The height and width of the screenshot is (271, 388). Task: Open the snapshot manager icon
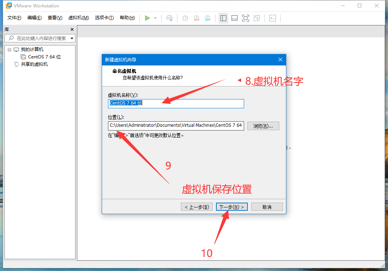click(208, 18)
